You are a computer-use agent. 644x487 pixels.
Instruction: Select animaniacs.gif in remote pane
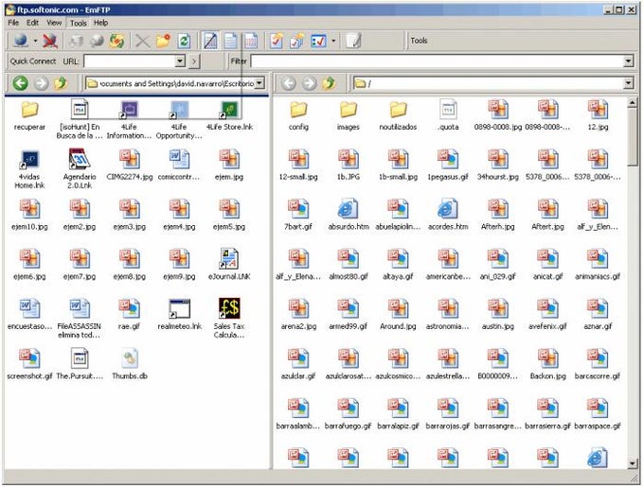598,265
